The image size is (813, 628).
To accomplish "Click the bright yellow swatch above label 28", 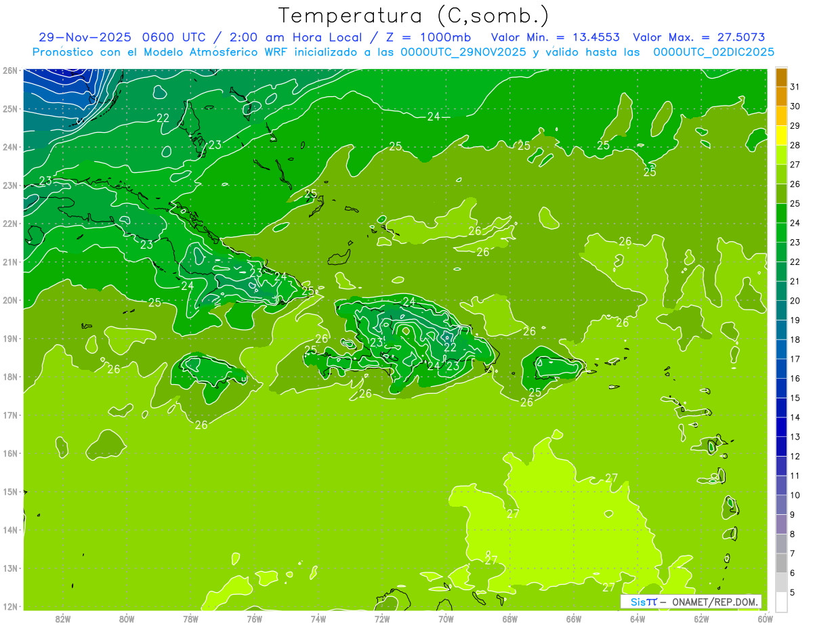I will 781,135.
